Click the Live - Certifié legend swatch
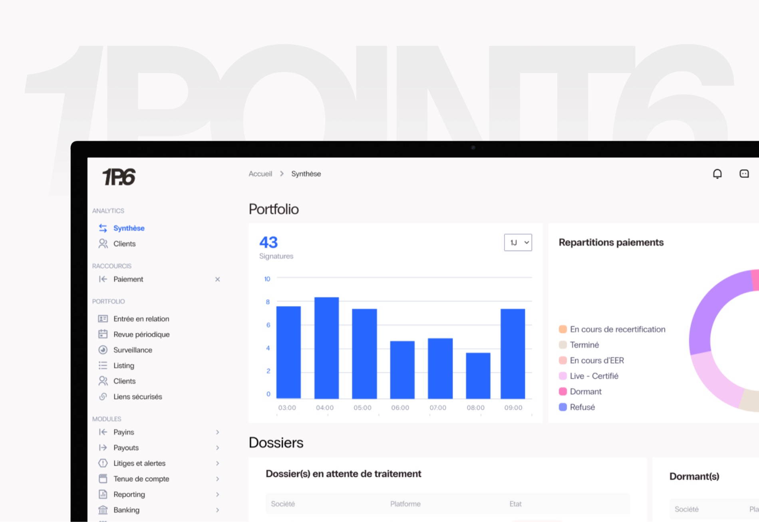The width and height of the screenshot is (759, 522). tap(563, 376)
